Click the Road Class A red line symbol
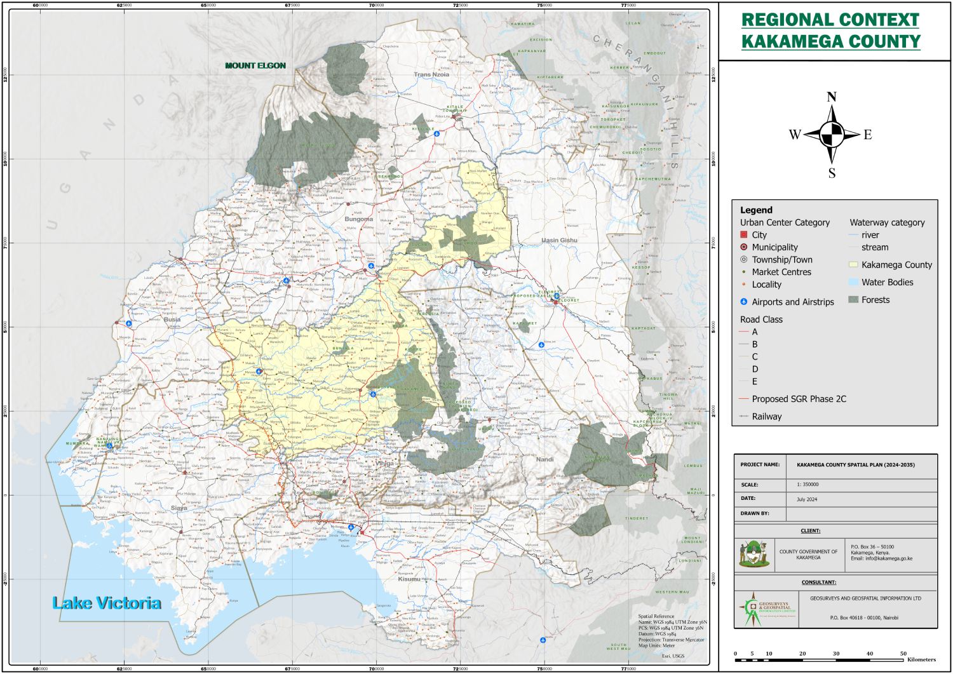 pyautogui.click(x=744, y=332)
